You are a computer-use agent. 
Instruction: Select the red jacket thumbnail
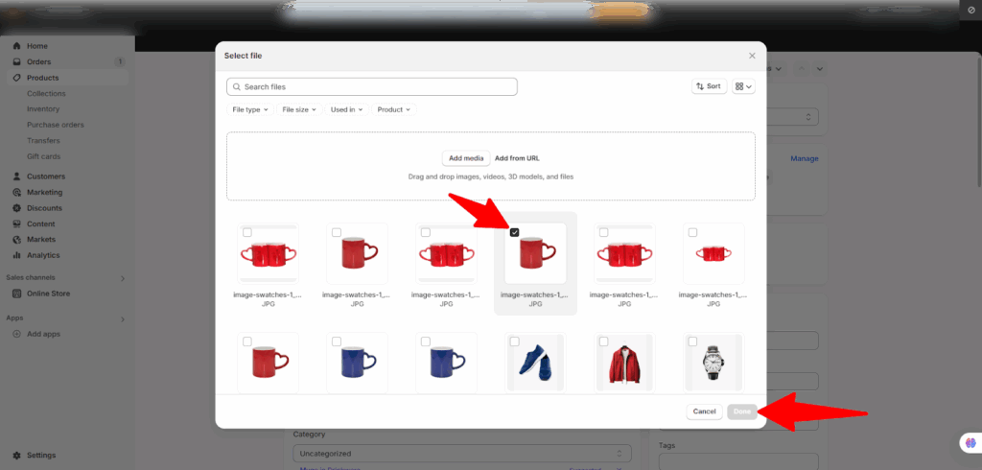pos(624,364)
